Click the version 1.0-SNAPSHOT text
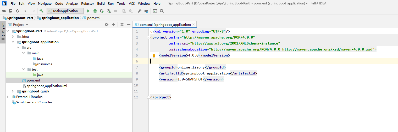398x132 pixels. pos(190,79)
